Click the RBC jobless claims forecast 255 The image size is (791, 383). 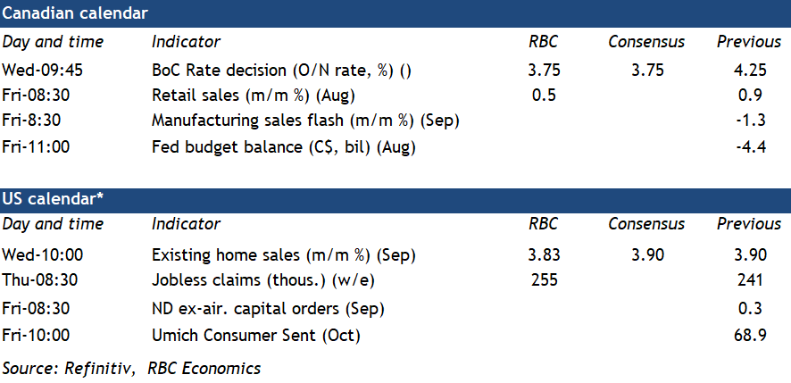pyautogui.click(x=542, y=280)
